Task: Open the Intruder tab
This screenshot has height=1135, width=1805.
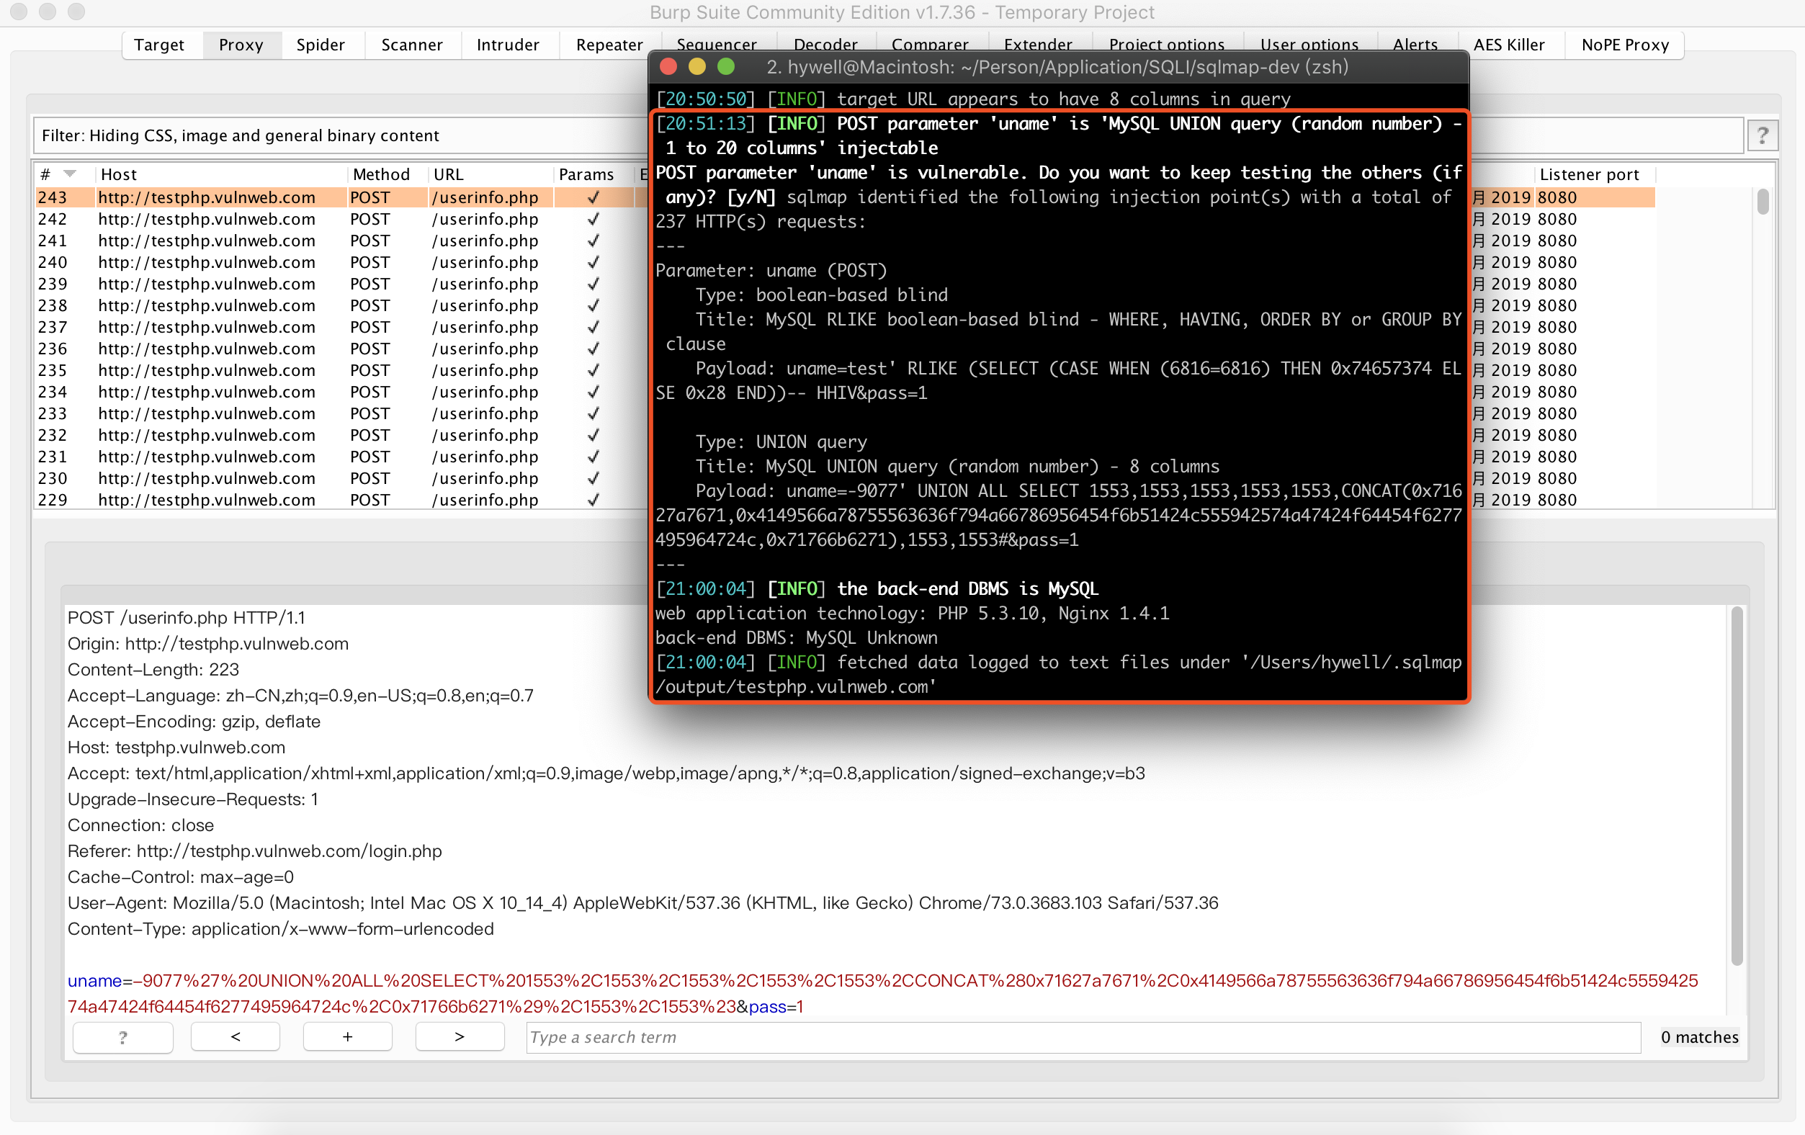Action: coord(508,45)
